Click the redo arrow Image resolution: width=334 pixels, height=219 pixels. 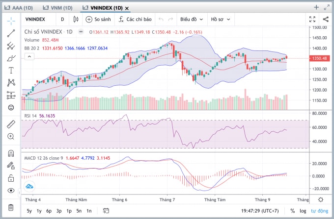pos(170,19)
